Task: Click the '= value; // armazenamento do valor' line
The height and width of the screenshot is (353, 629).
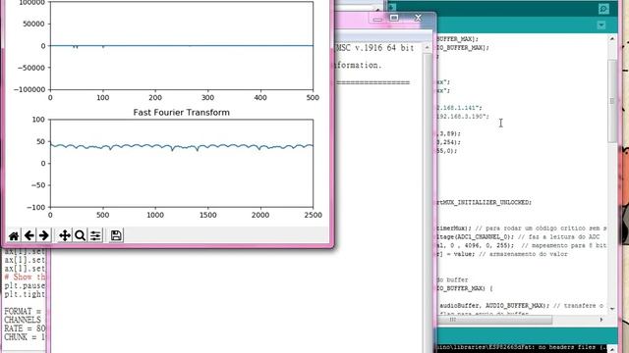Action: 502,254
